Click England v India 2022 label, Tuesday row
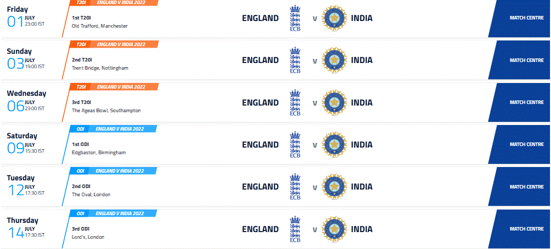 [x=120, y=171]
